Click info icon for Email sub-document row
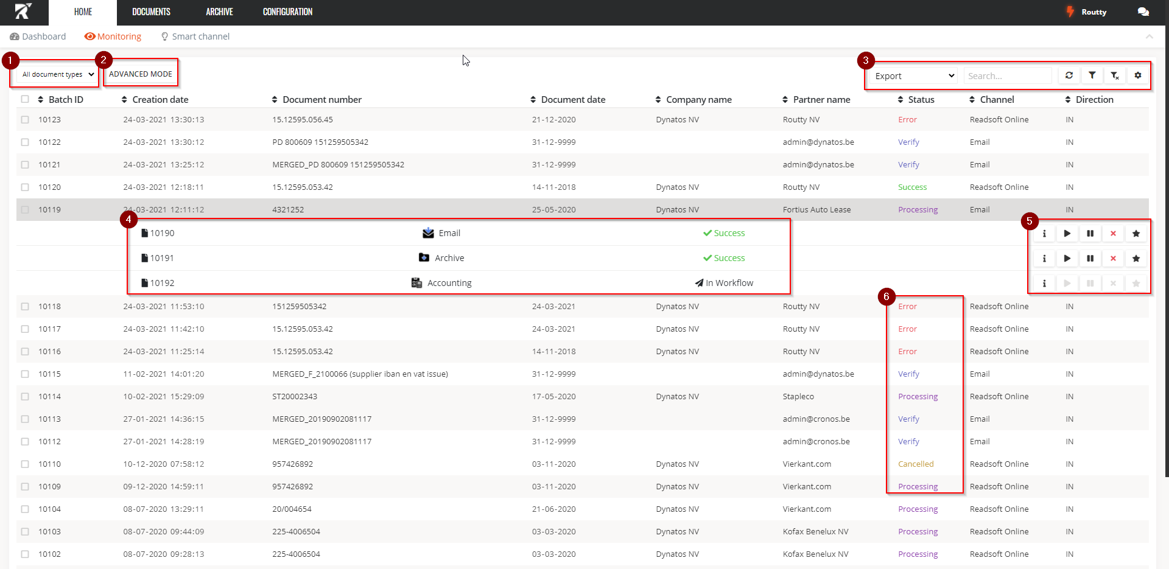This screenshot has width=1169, height=569. pyautogui.click(x=1044, y=234)
